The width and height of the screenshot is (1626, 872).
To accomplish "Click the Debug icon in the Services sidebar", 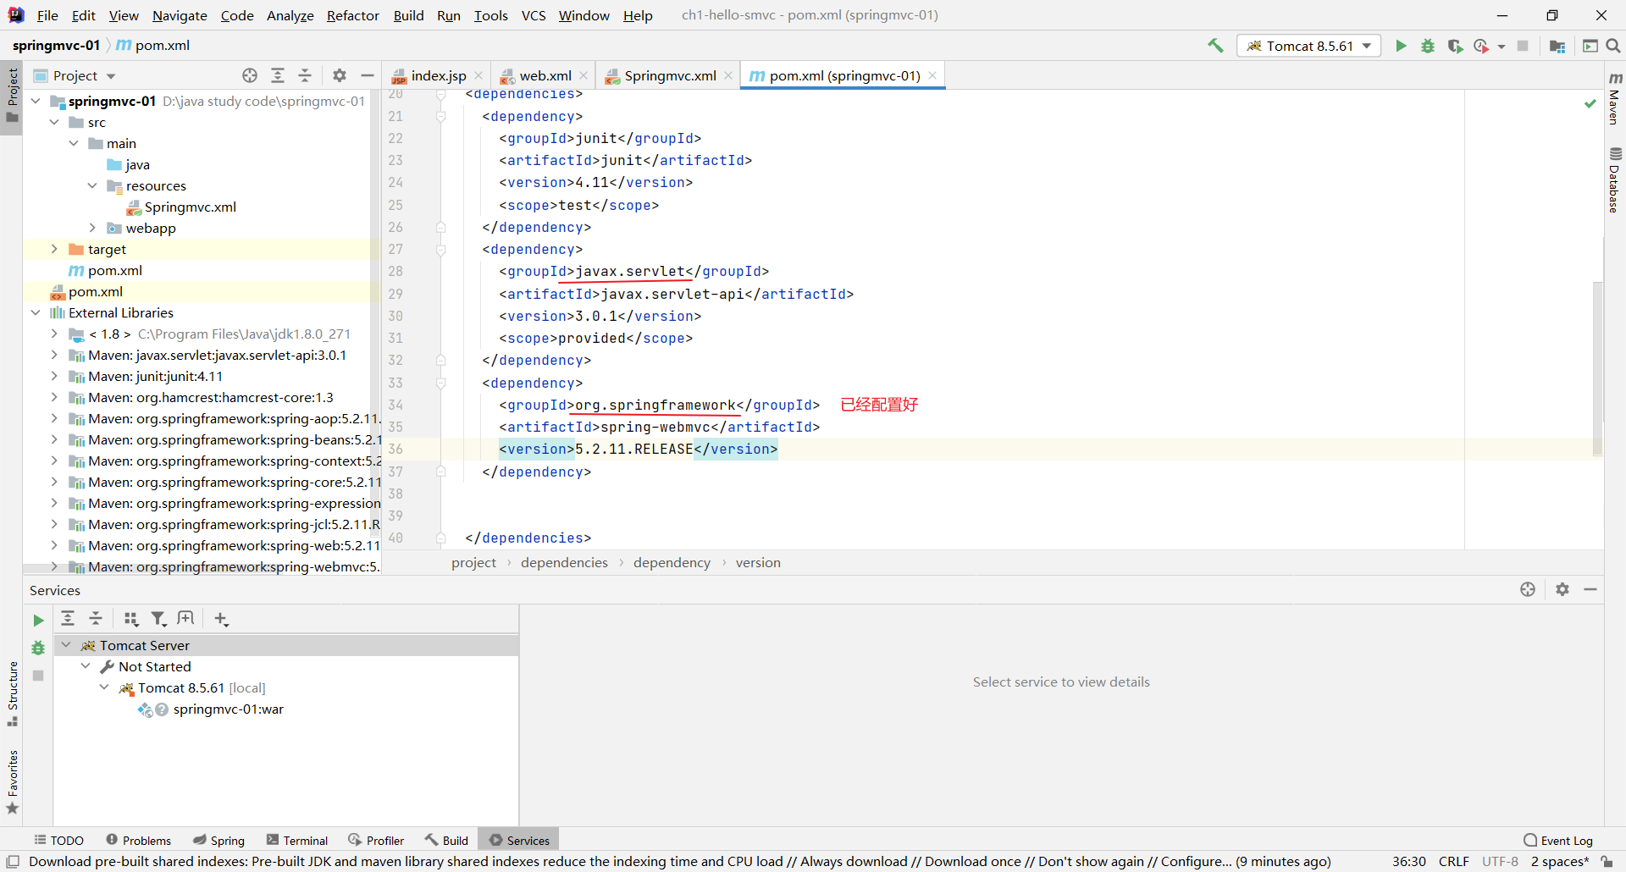I will tap(38, 648).
